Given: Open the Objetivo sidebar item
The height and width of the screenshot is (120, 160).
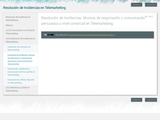Looking at the screenshot, I should (9, 25).
